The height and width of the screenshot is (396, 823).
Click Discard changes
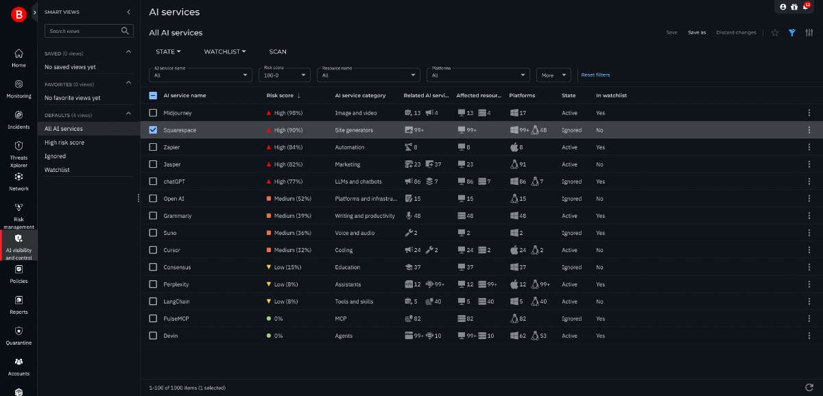pos(736,32)
